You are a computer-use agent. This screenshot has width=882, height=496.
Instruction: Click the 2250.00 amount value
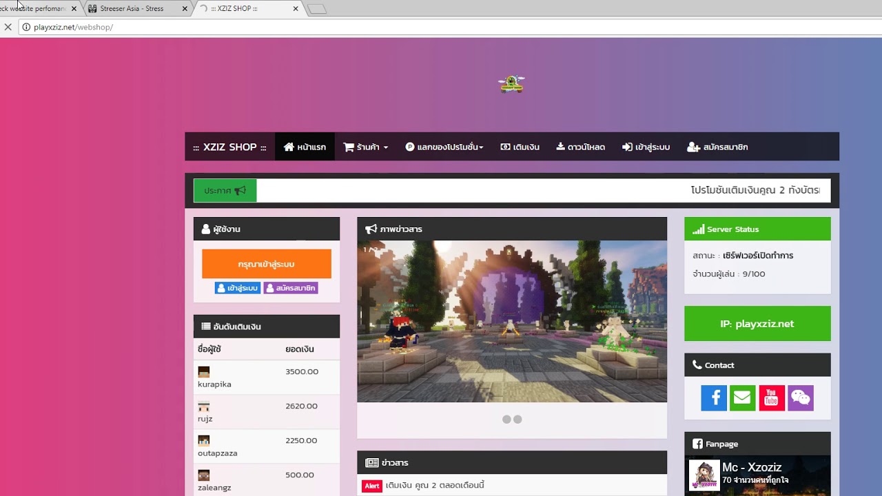[301, 441]
